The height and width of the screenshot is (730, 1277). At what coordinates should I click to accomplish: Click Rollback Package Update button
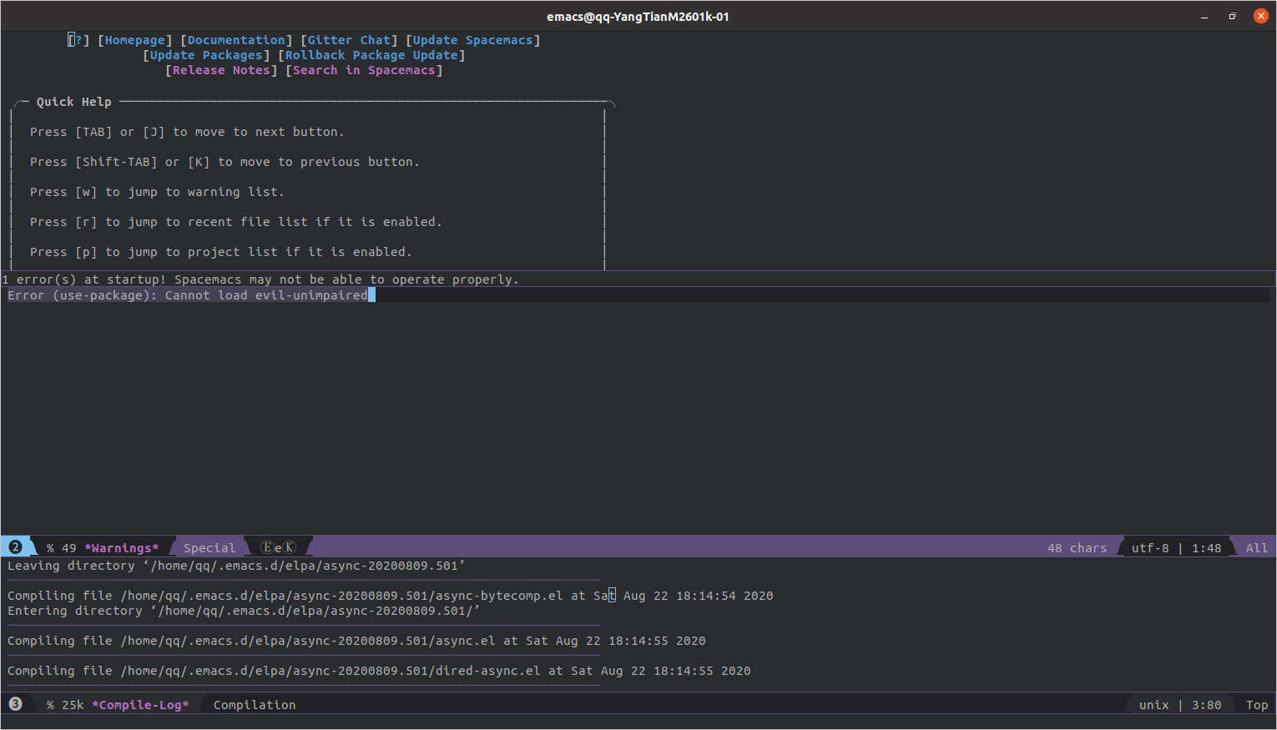coord(371,55)
